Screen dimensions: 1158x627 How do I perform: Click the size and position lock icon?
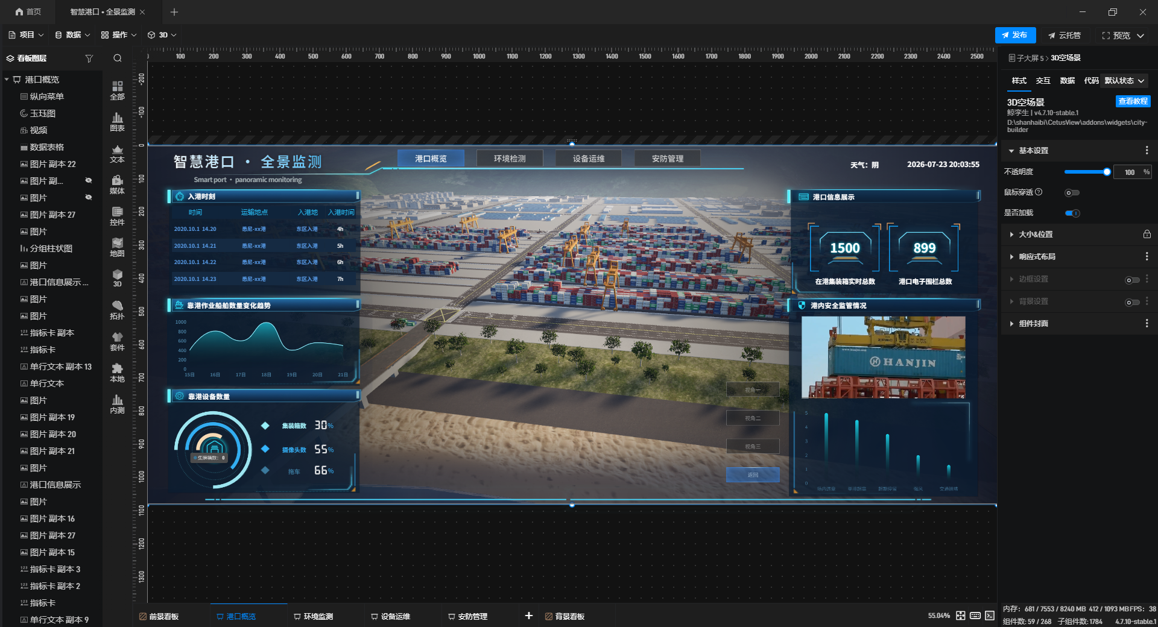click(1147, 234)
